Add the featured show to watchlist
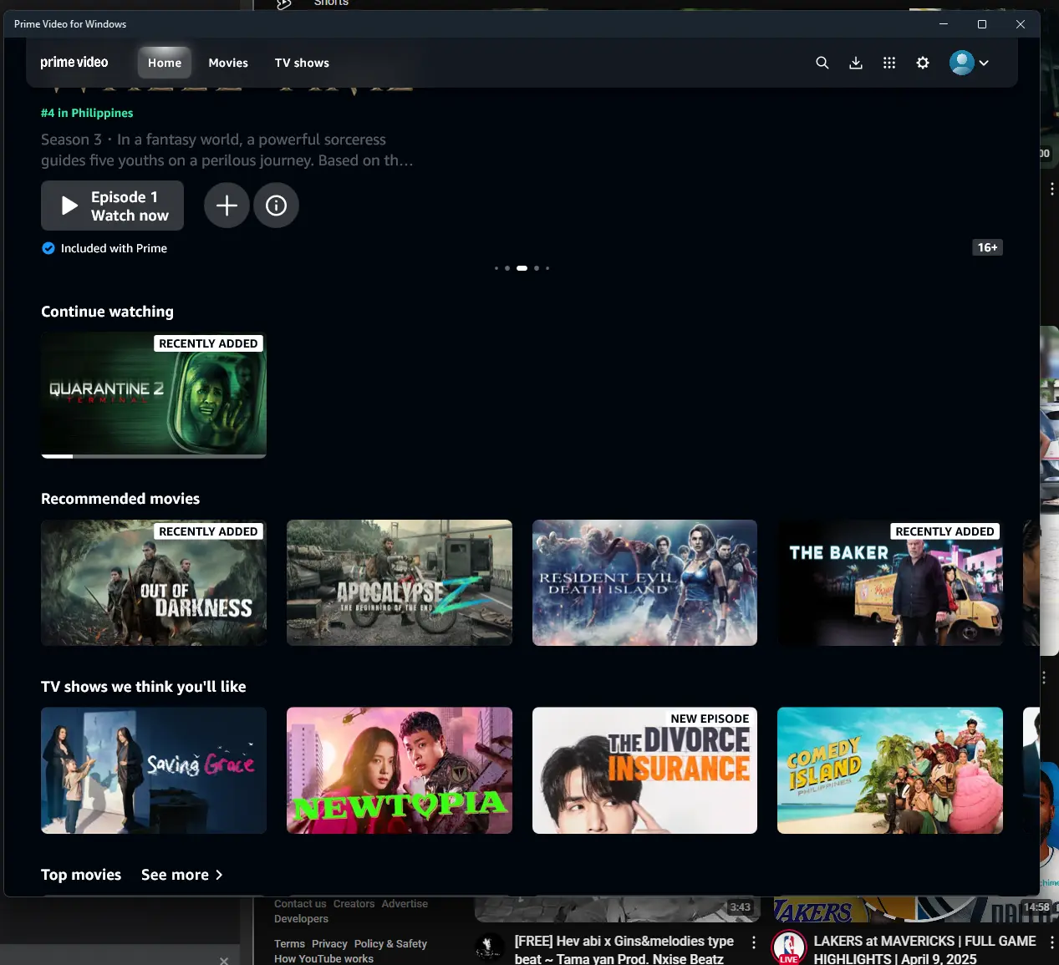Viewport: 1059px width, 965px height. pyautogui.click(x=227, y=206)
